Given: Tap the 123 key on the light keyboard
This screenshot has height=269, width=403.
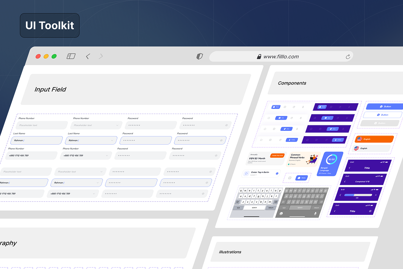Looking at the screenshot, I should (x=238, y=207).
